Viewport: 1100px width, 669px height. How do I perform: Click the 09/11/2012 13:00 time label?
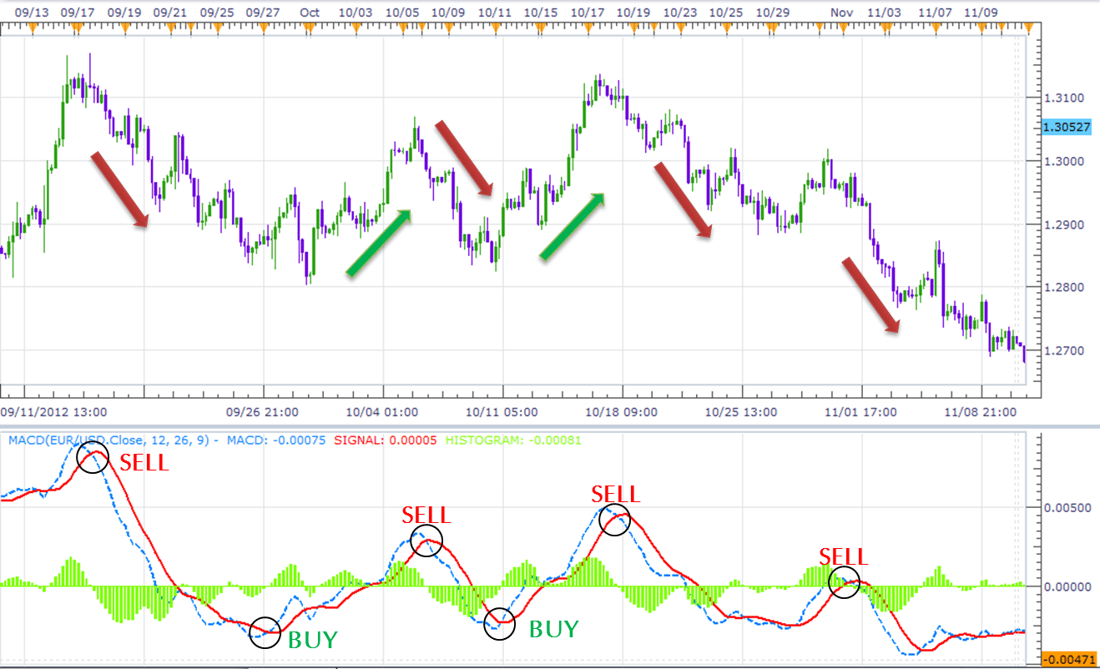(53, 412)
